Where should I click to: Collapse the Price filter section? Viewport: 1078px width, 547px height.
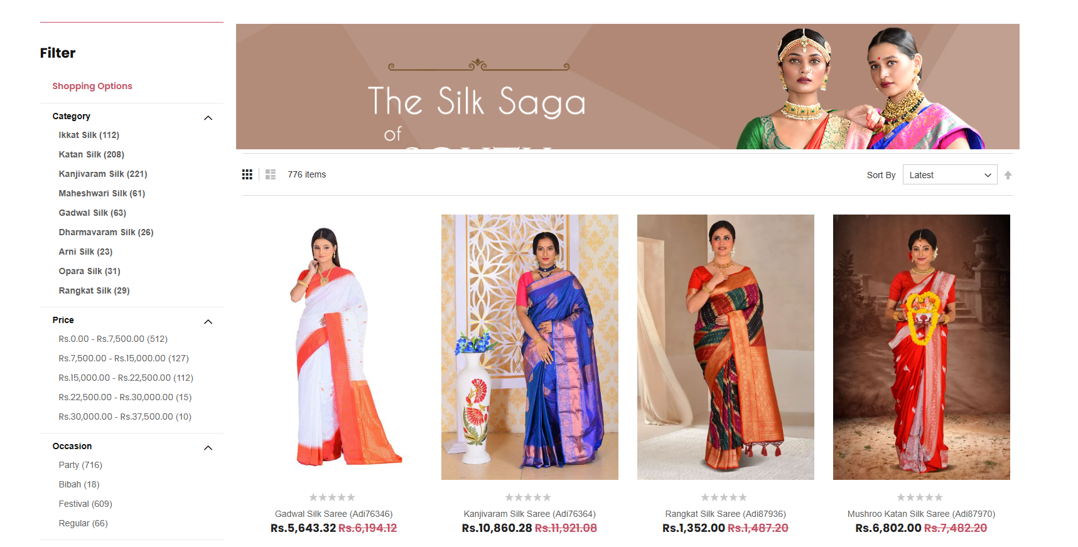208,322
